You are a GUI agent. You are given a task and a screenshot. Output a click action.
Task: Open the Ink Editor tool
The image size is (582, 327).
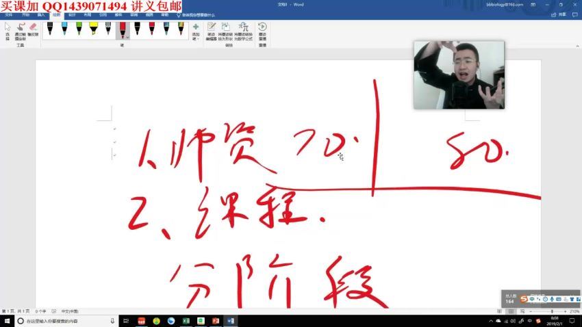pos(212,30)
